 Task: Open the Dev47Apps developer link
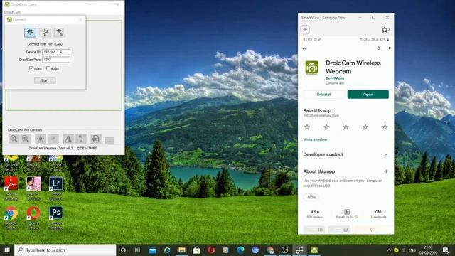335,78
